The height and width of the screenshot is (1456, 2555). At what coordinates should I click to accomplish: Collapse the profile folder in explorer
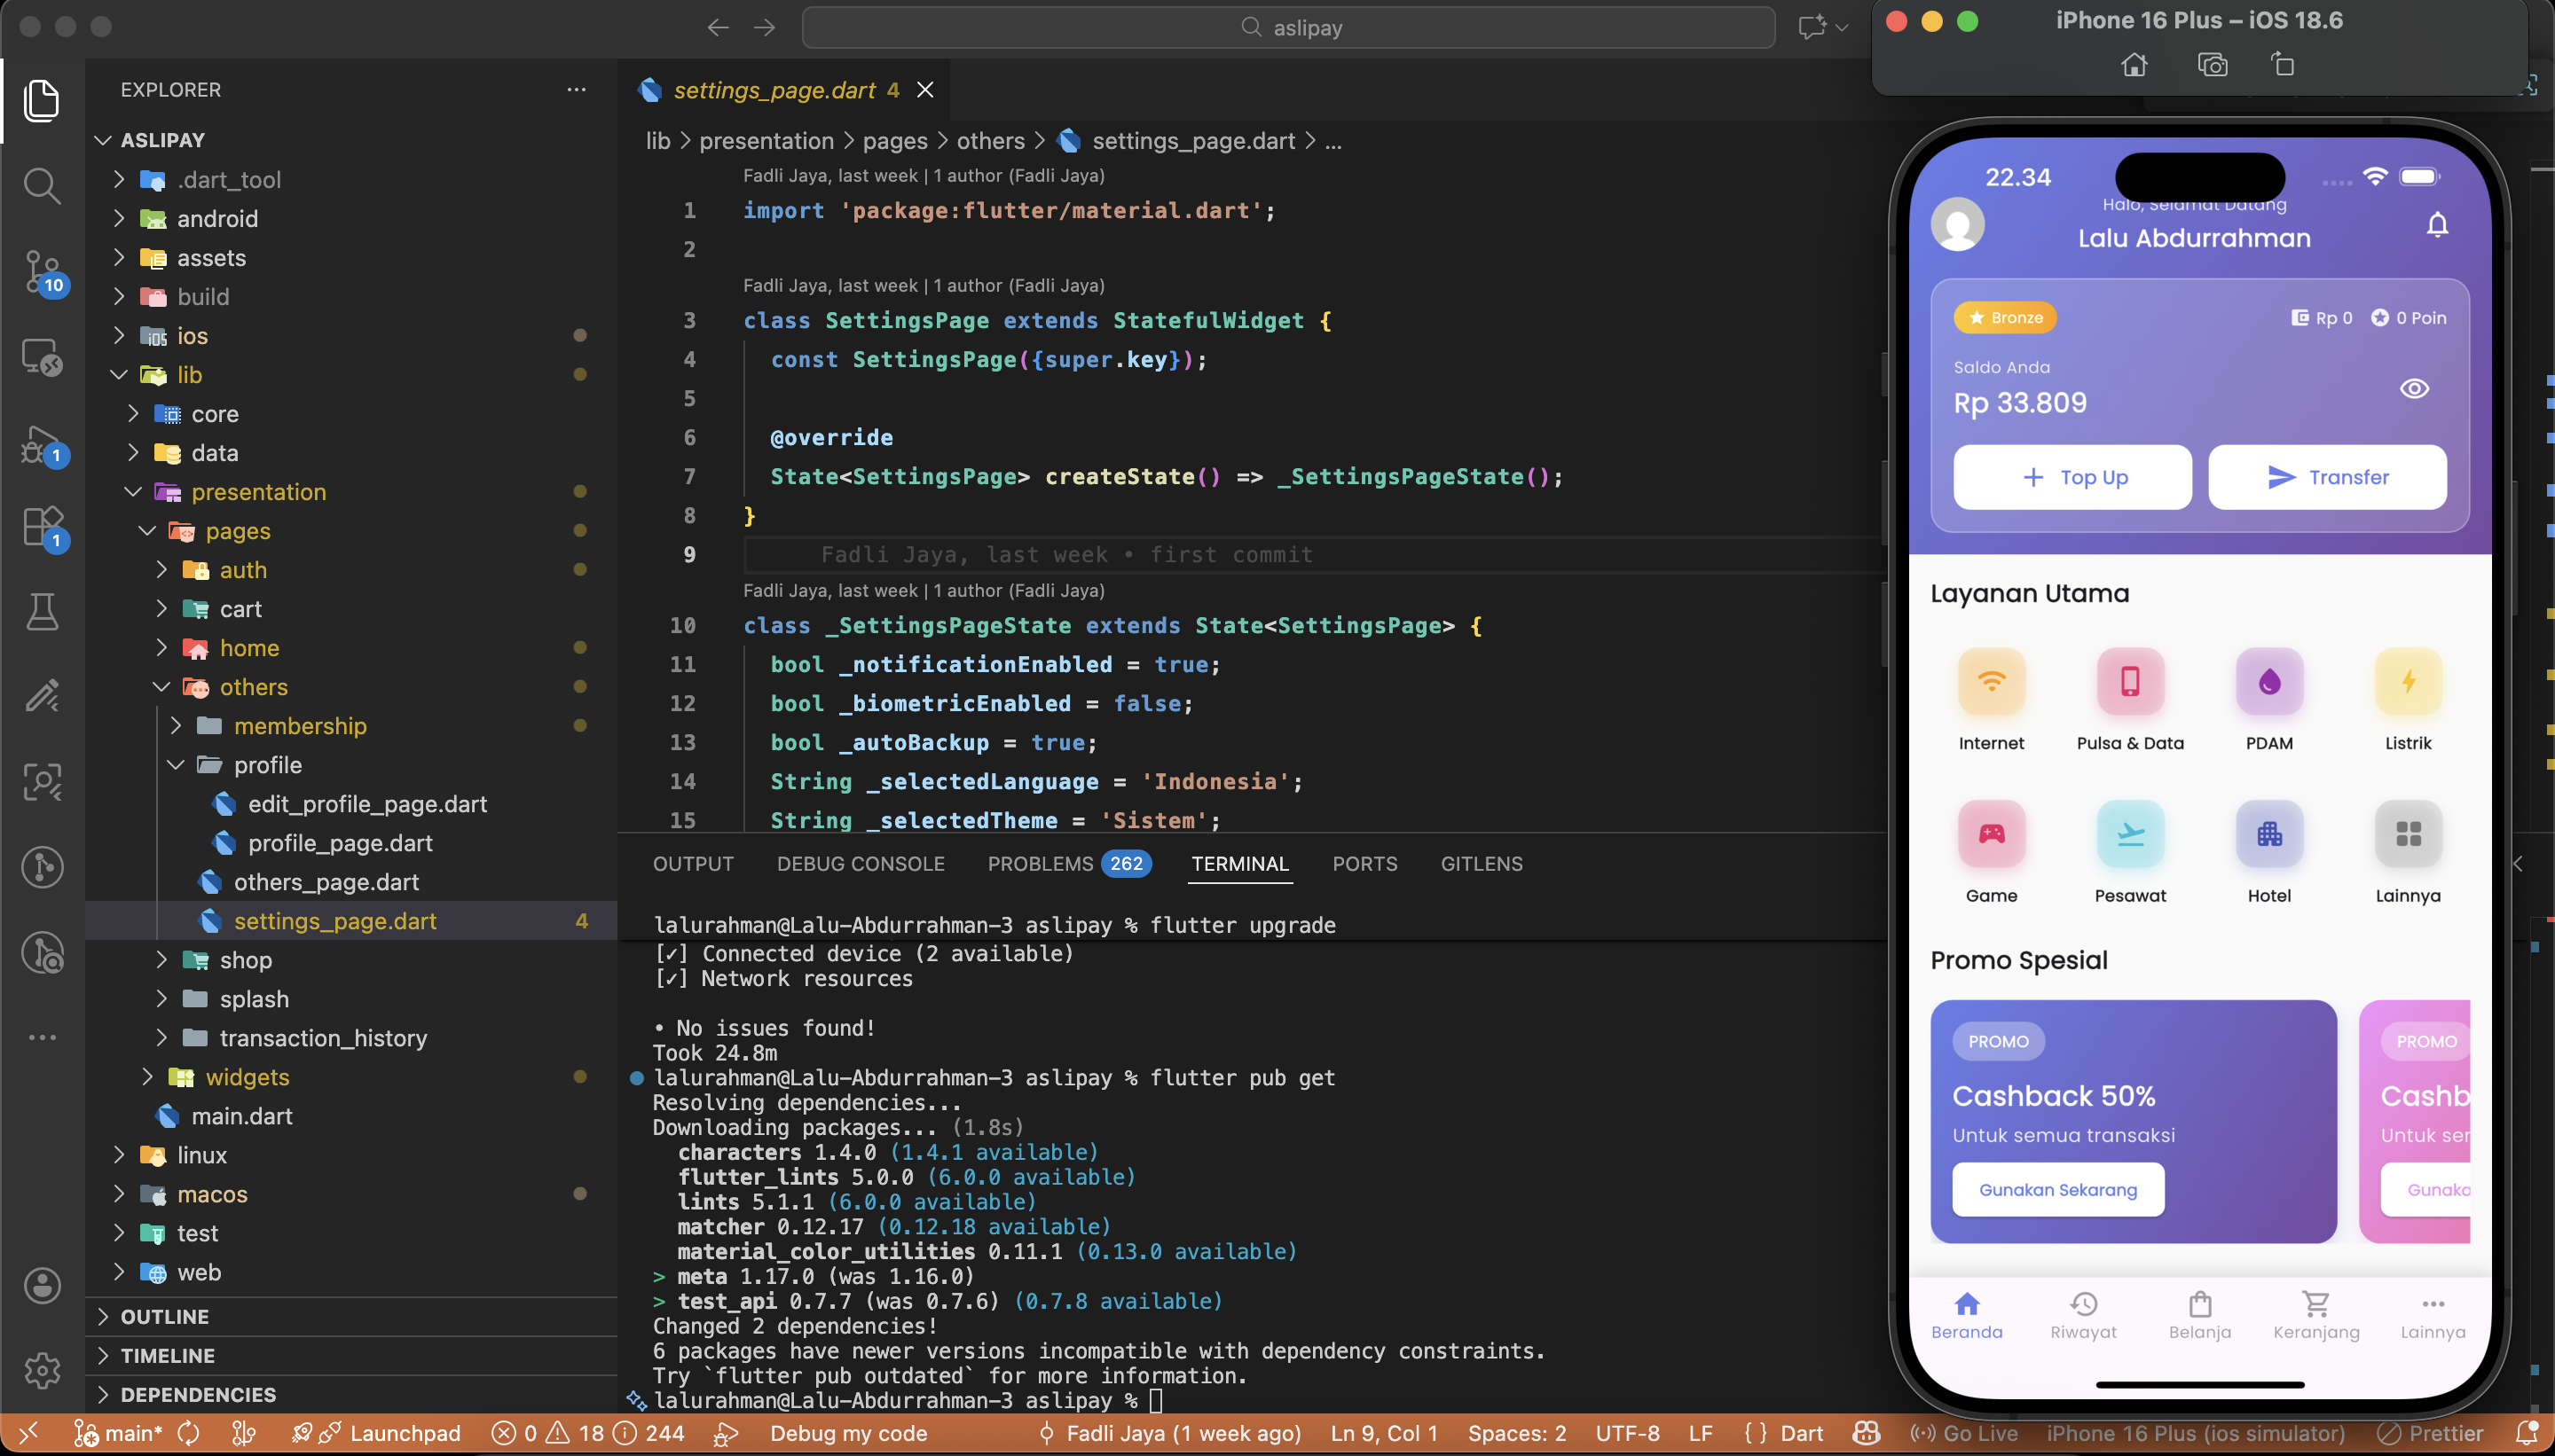coord(267,765)
